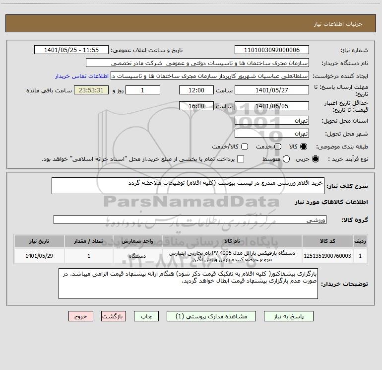
Task: Click the general need description text box
Action: pyautogui.click(x=188, y=186)
